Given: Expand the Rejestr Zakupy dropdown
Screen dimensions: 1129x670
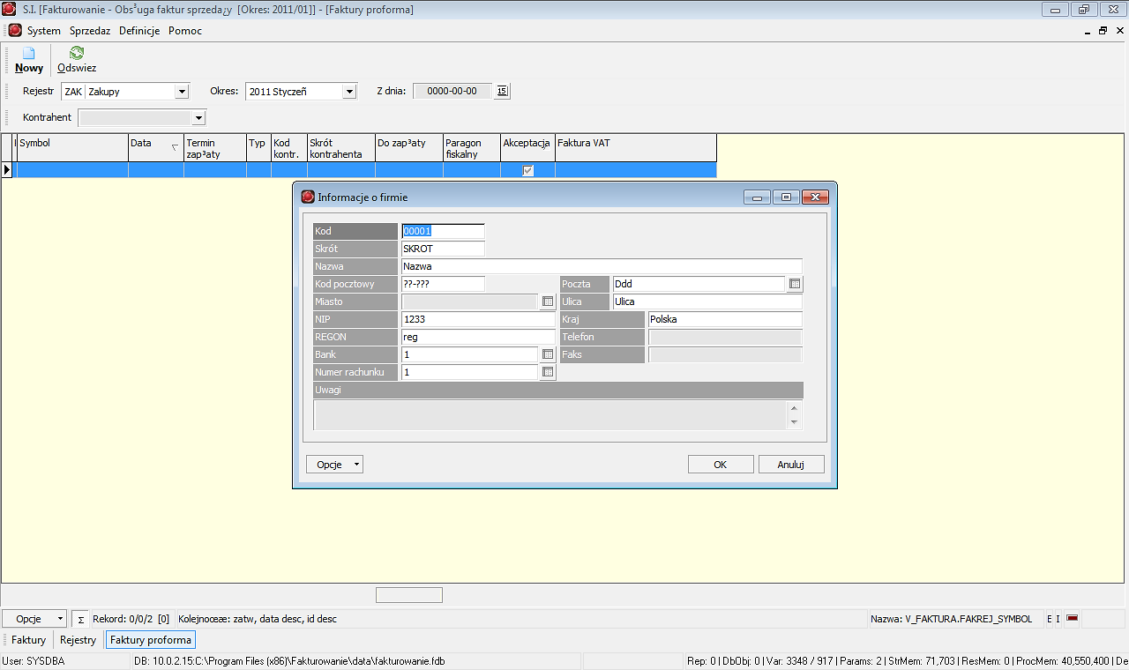Looking at the screenshot, I should tap(182, 92).
